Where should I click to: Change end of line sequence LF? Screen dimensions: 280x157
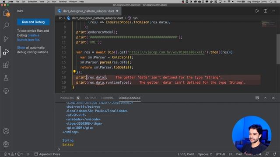click(x=231, y=154)
